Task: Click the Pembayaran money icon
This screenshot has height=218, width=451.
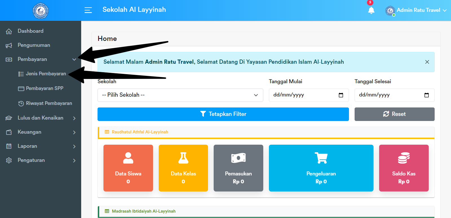Action: (9, 60)
